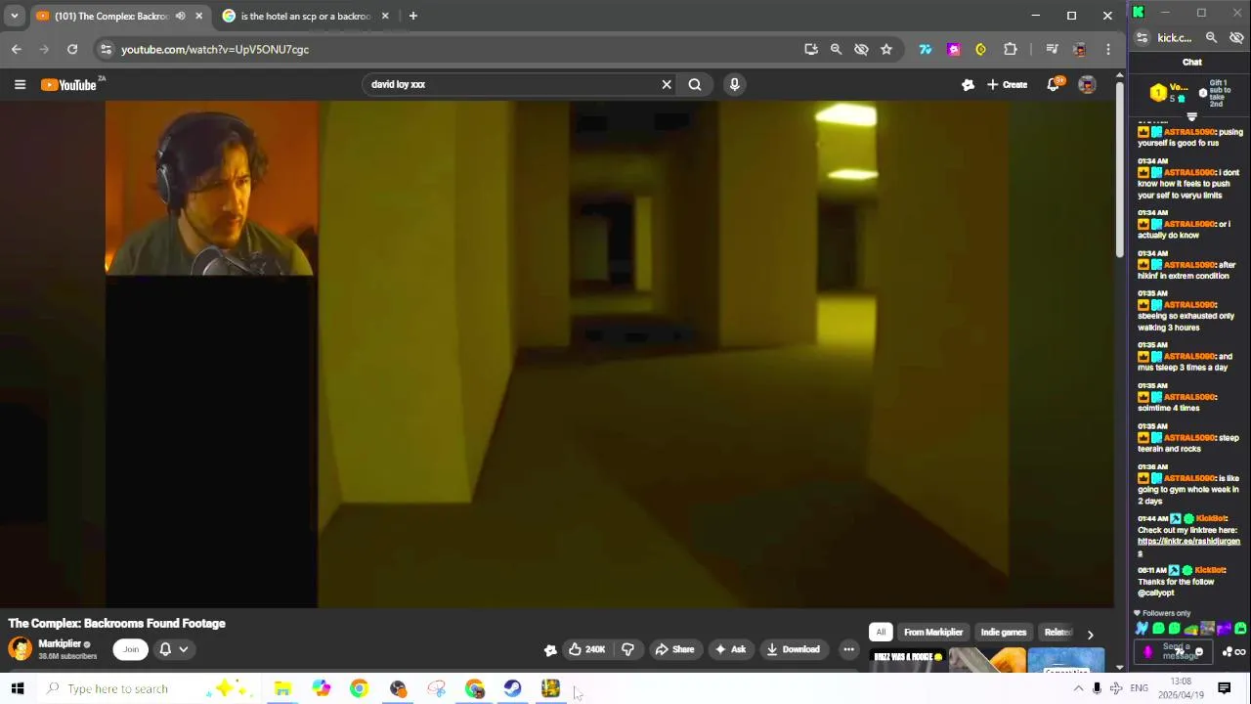
Task: View site information icon in address bar
Action: pyautogui.click(x=106, y=49)
